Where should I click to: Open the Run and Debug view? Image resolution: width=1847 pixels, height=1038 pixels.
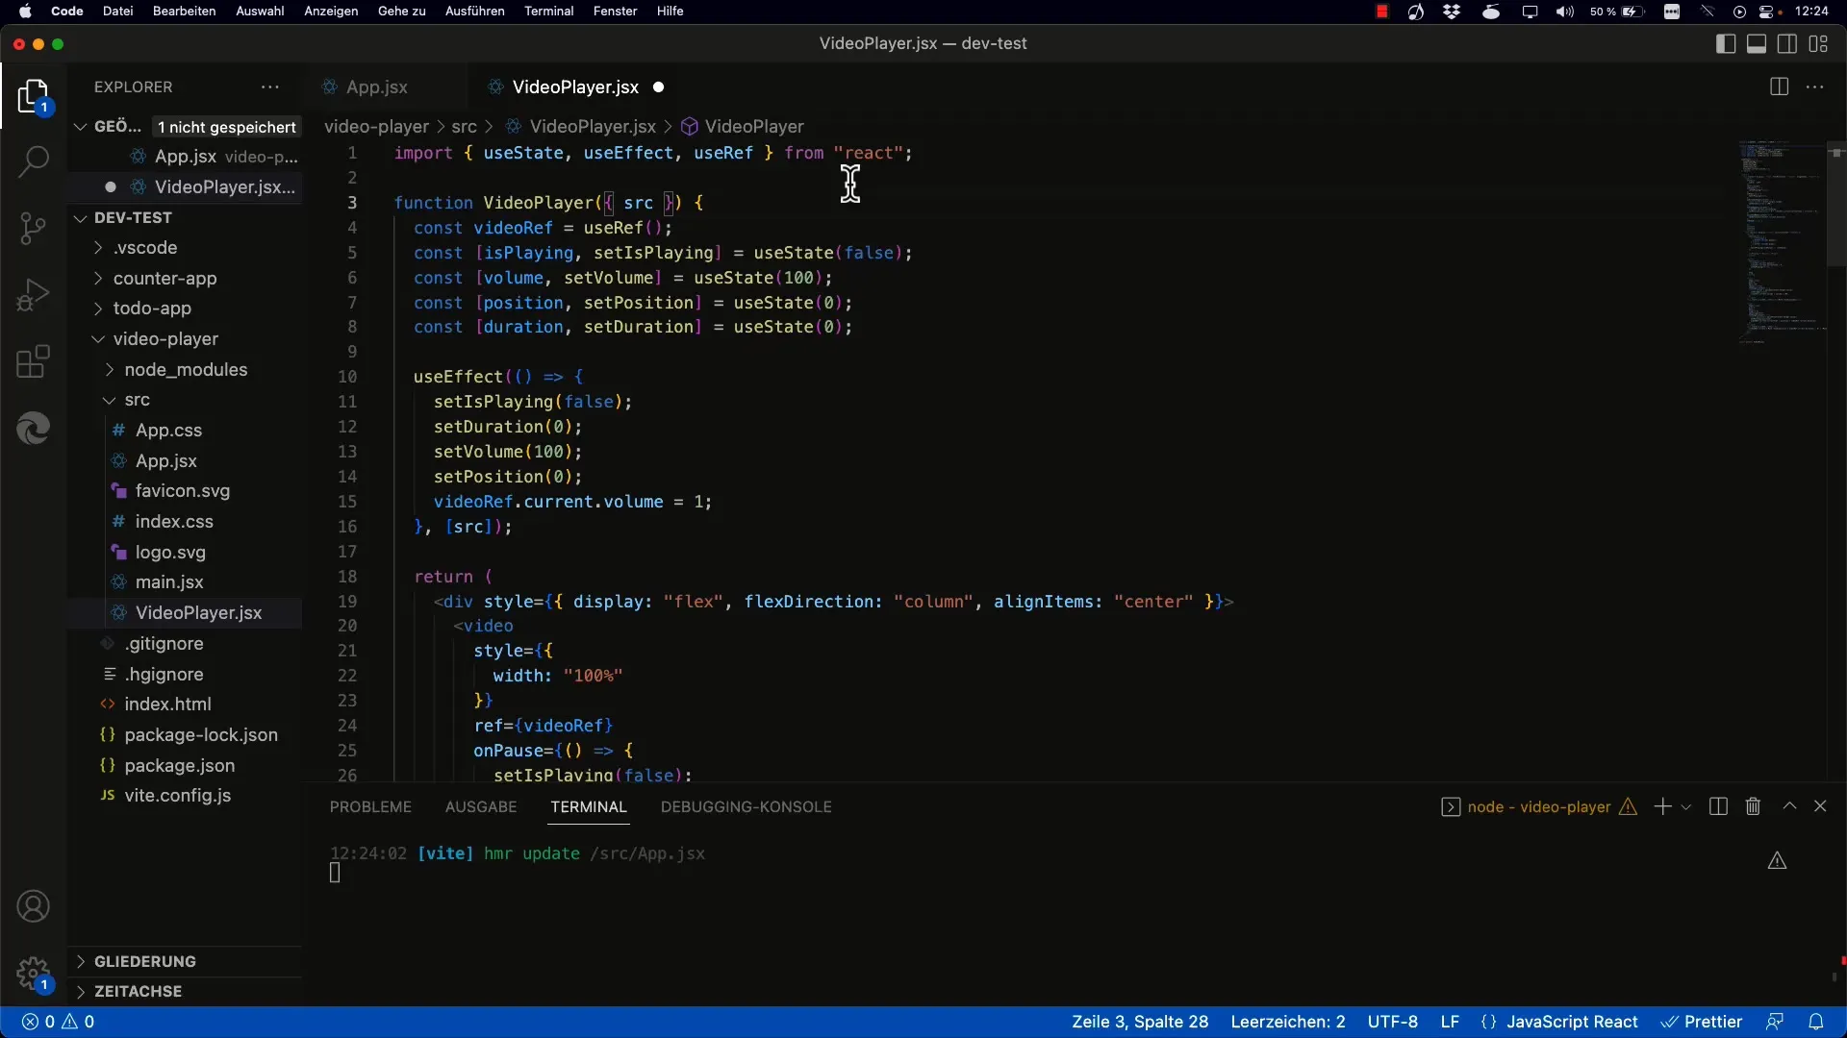click(x=34, y=295)
